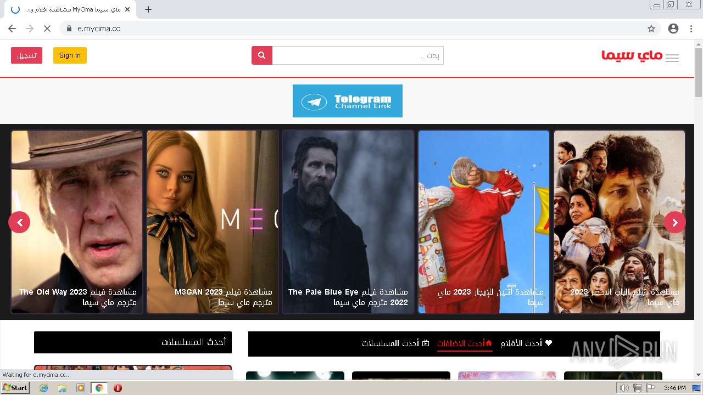View site info padlock icon
Image resolution: width=703 pixels, height=395 pixels.
[69, 29]
